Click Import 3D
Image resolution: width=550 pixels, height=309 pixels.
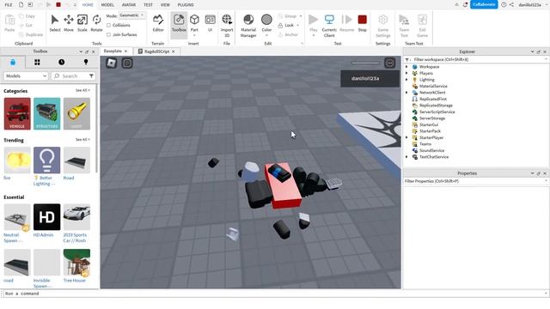pos(227,26)
